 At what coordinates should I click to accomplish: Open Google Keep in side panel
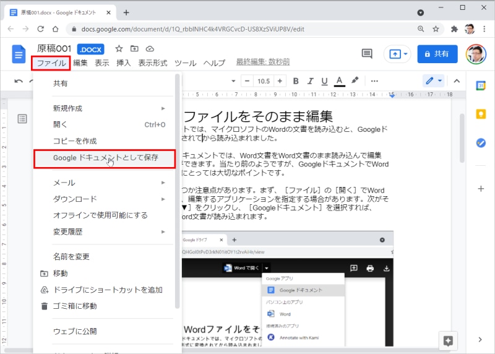pyautogui.click(x=481, y=114)
